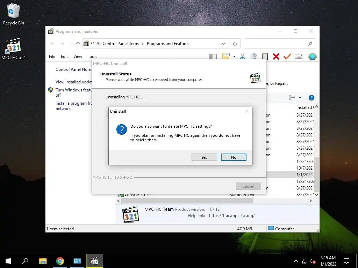The height and width of the screenshot is (268, 358).
Task: Click the Paste clipboard toolbar icon
Action: pos(265,56)
